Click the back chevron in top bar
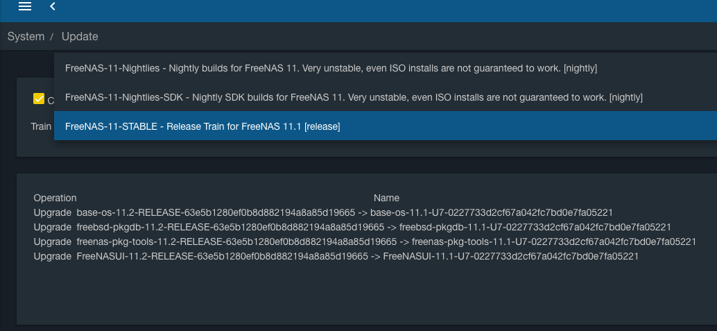717x331 pixels. coord(53,6)
